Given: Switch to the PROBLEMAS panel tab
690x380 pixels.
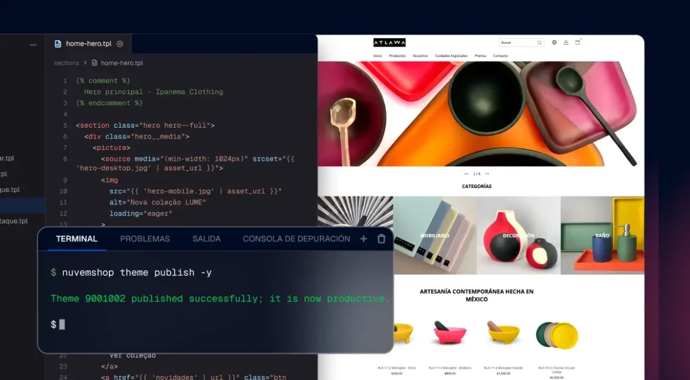Looking at the screenshot, I should (145, 239).
